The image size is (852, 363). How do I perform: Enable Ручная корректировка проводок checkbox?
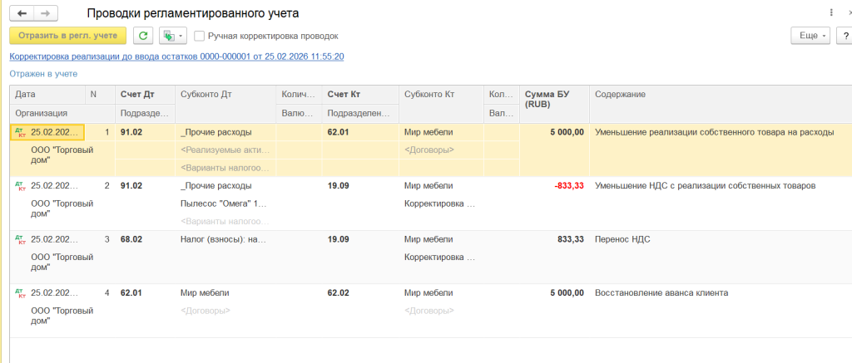pyautogui.click(x=200, y=36)
